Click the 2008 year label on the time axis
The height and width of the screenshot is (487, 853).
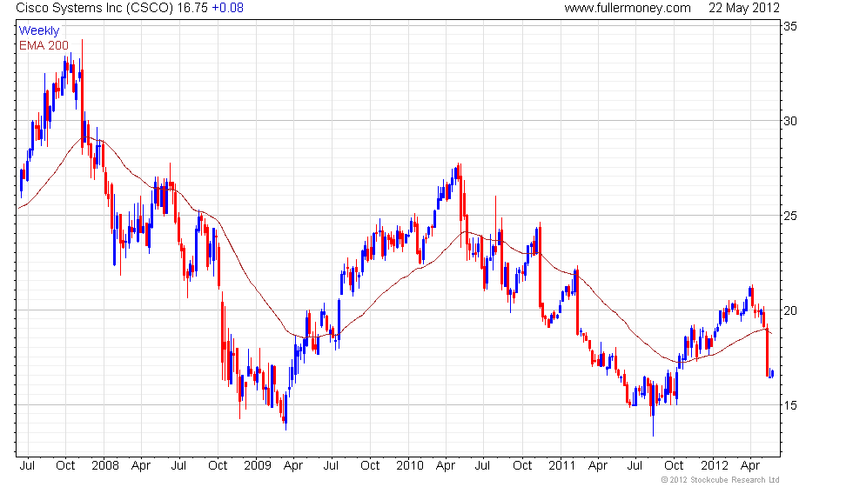(x=105, y=466)
